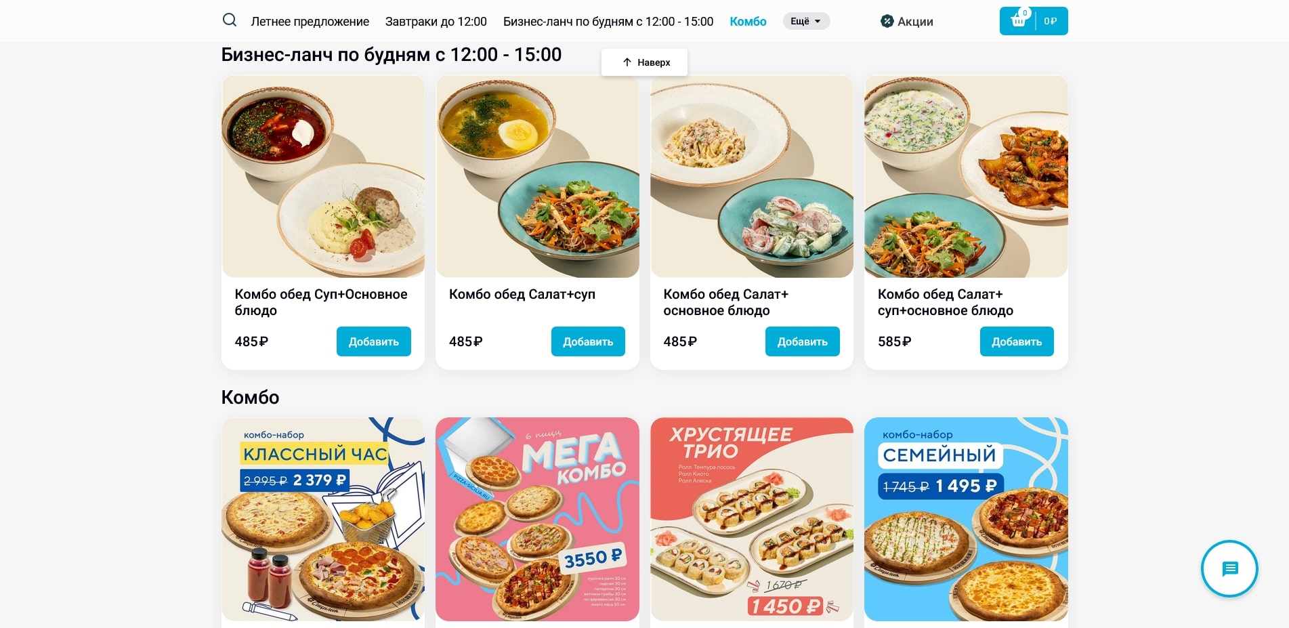Click the up arrow in Наверх button
This screenshot has height=628, width=1289.
tap(627, 62)
